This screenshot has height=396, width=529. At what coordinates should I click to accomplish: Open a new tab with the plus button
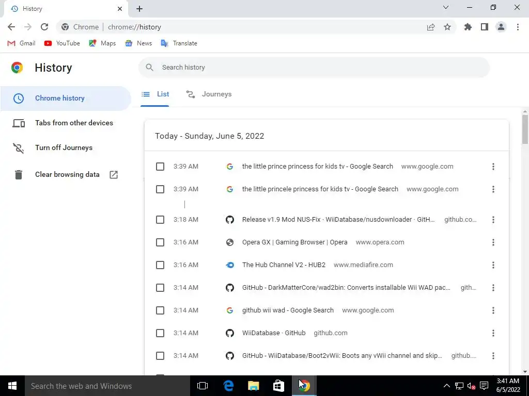[139, 9]
